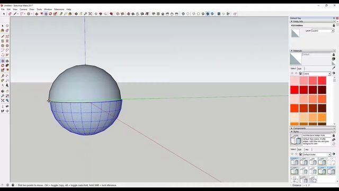Open the Camera menu
339x191 pixels.
click(23, 10)
